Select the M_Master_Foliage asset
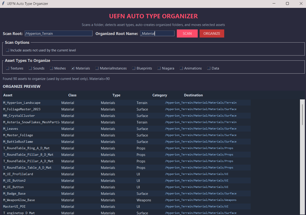 [x=126, y=135]
